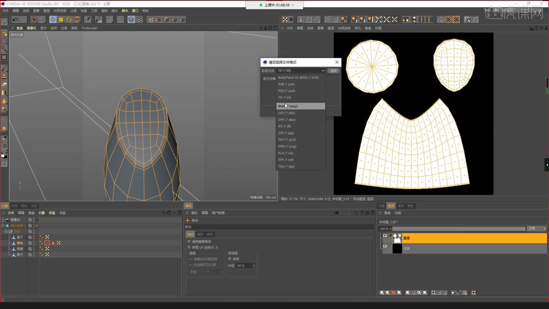Click the 选项 button in format dialog
Screen dimensions: 549x309
(x=333, y=71)
